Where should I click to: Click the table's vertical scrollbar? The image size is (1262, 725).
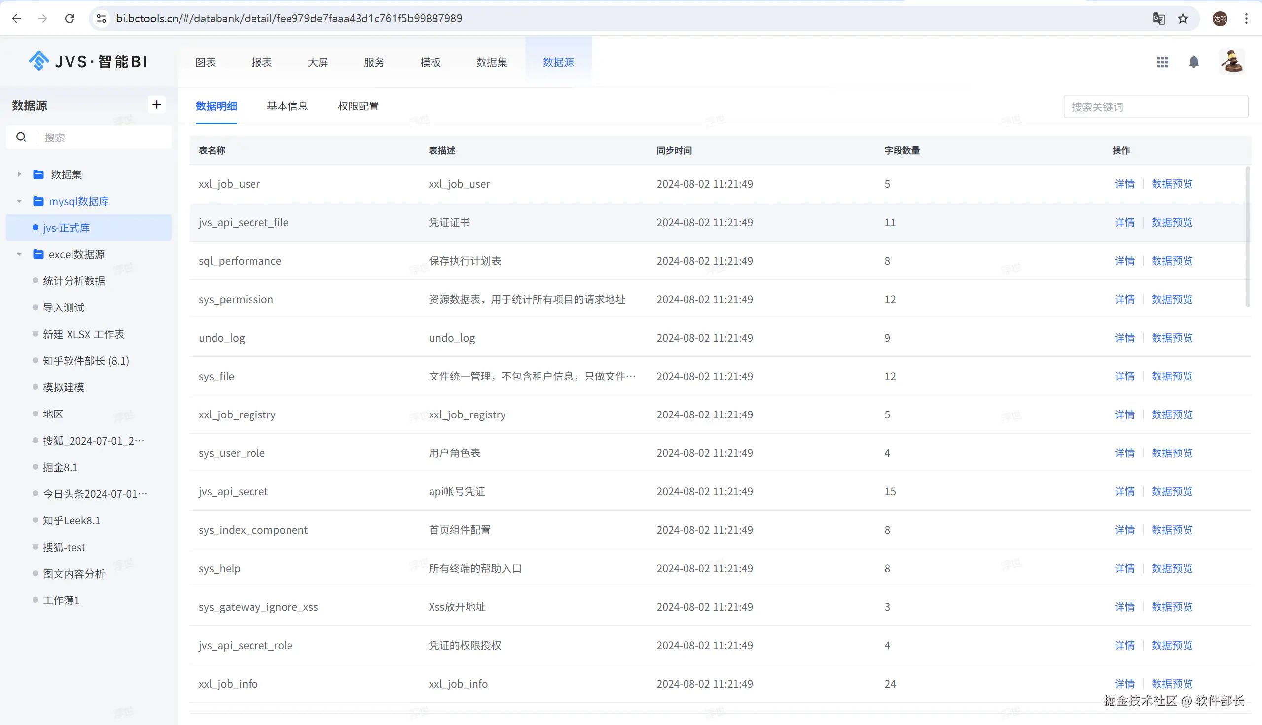(1248, 237)
